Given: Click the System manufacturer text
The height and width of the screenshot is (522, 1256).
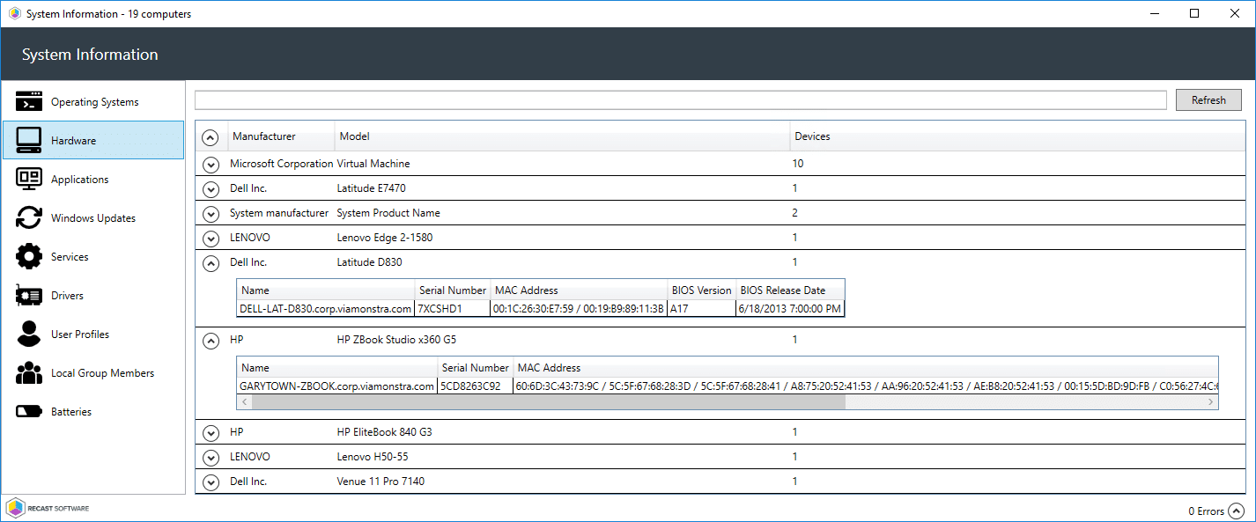Looking at the screenshot, I should [279, 213].
